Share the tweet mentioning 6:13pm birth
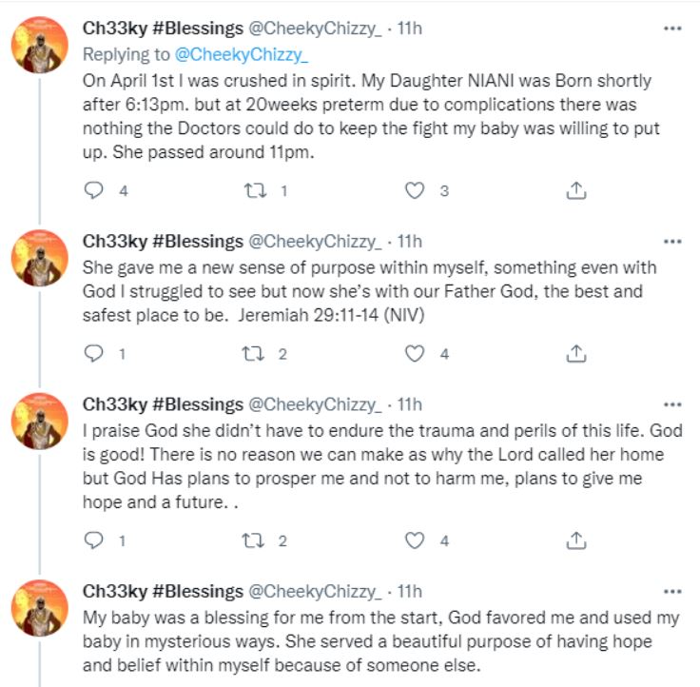700x687 pixels. pos(575,190)
